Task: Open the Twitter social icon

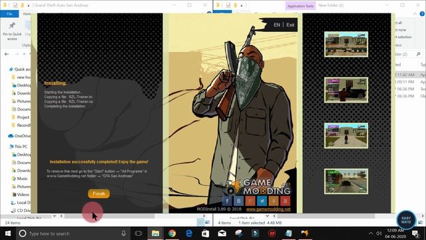Action: pyautogui.click(x=262, y=201)
